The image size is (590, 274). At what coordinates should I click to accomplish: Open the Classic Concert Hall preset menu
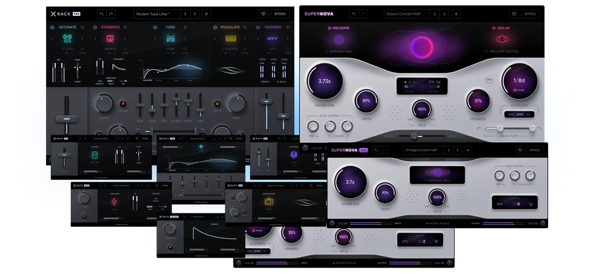pyautogui.click(x=407, y=14)
